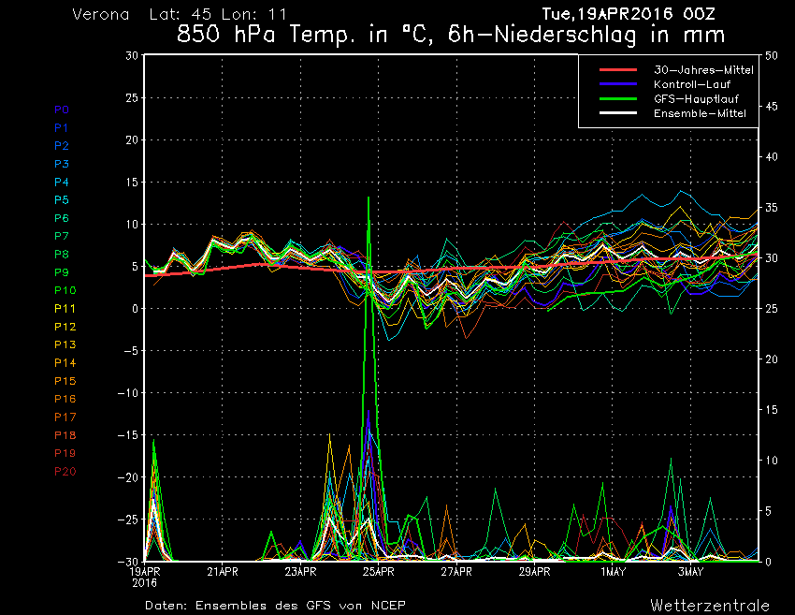Select the P12 ensemble label

point(65,327)
